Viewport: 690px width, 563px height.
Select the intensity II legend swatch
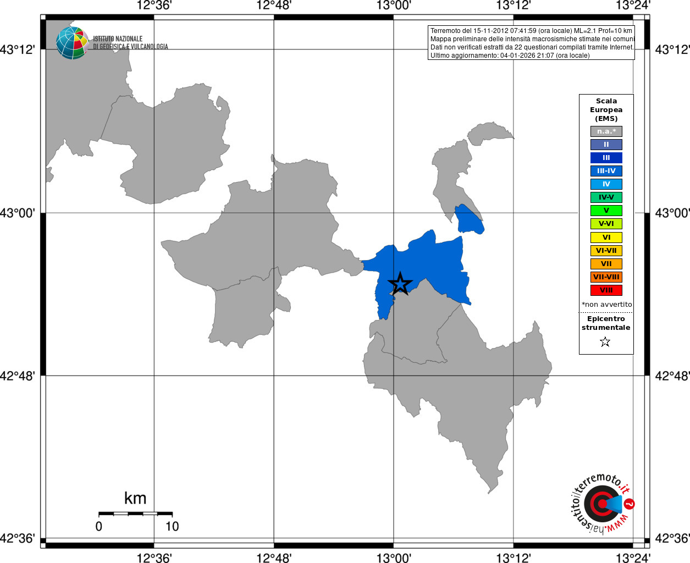[x=606, y=145]
